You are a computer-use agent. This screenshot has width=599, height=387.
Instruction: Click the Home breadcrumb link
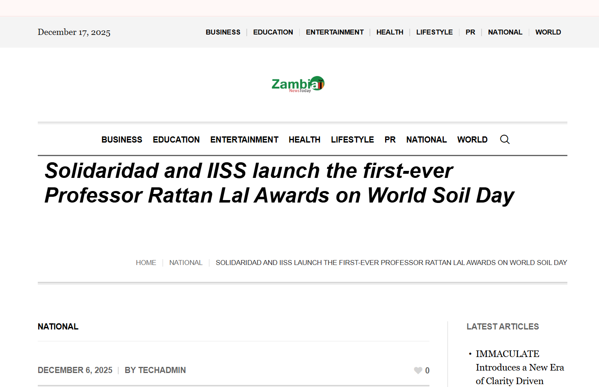coord(146,263)
